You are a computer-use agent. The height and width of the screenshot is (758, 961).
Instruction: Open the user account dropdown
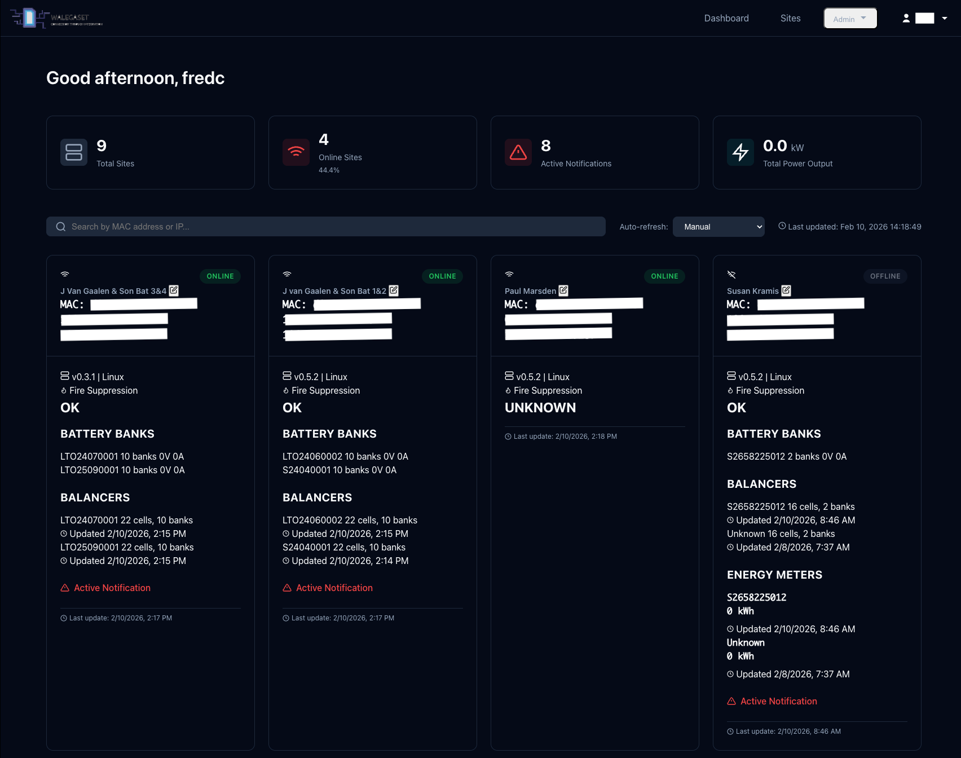click(x=925, y=18)
